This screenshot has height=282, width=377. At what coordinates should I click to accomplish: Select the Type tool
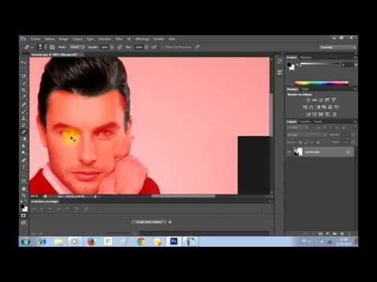coord(24,167)
